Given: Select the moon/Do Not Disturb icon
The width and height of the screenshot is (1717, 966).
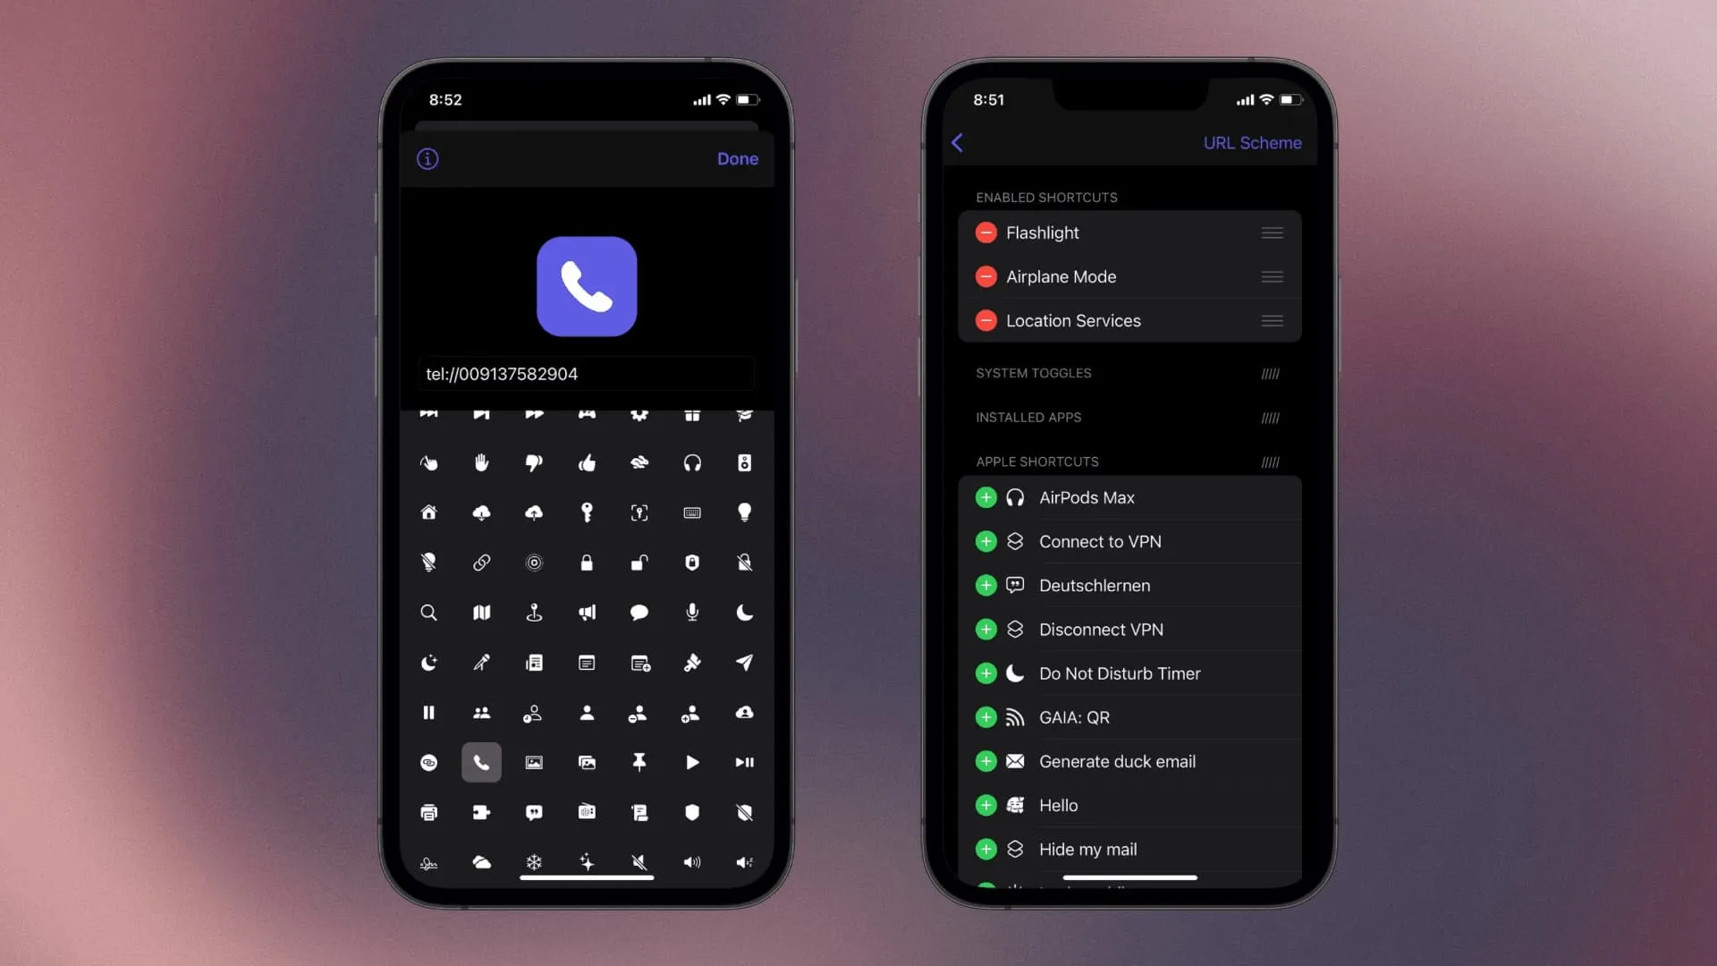Looking at the screenshot, I should (743, 611).
